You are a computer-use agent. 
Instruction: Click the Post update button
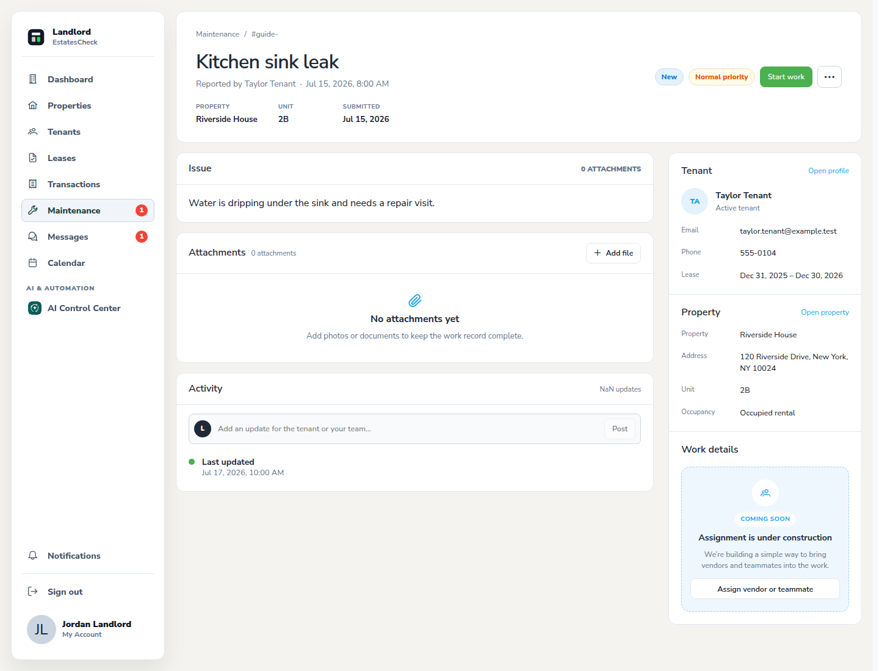click(620, 429)
